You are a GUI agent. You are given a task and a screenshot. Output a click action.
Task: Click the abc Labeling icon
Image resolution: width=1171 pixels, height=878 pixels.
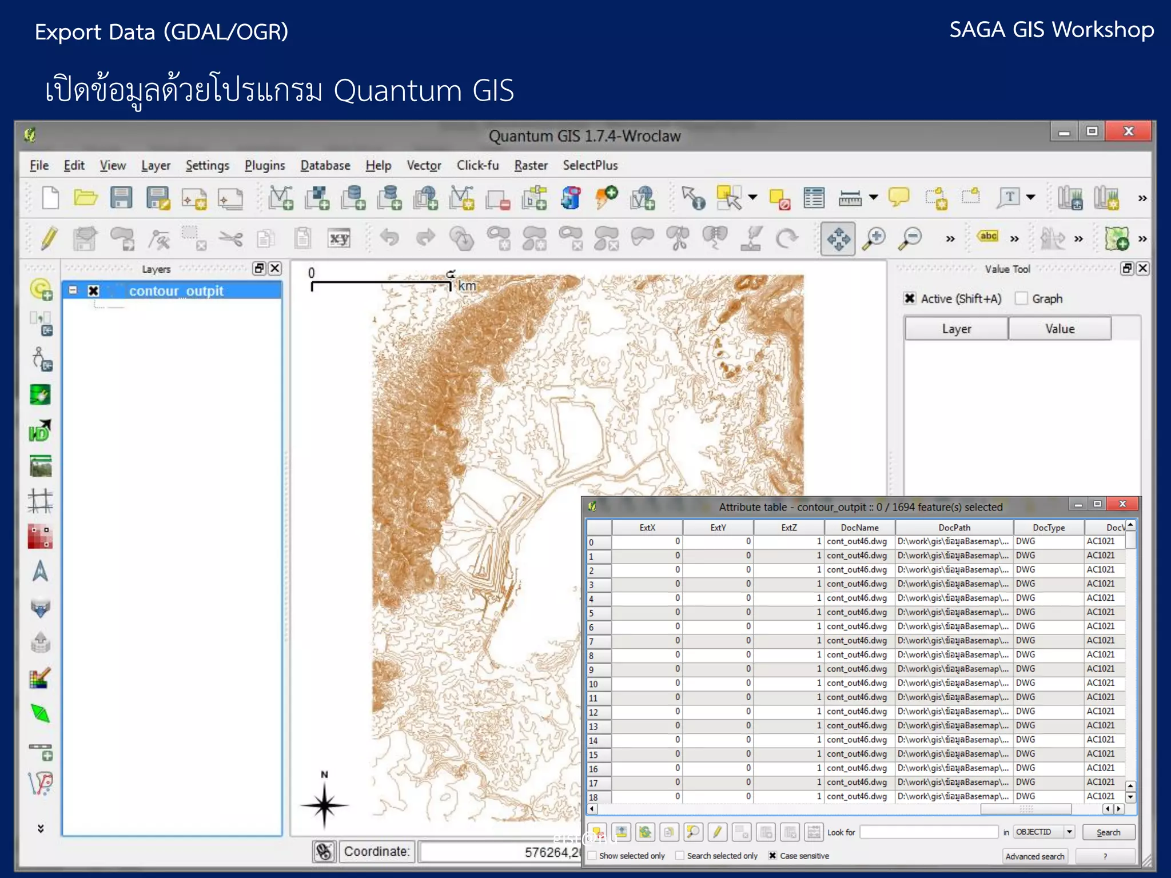coord(988,237)
